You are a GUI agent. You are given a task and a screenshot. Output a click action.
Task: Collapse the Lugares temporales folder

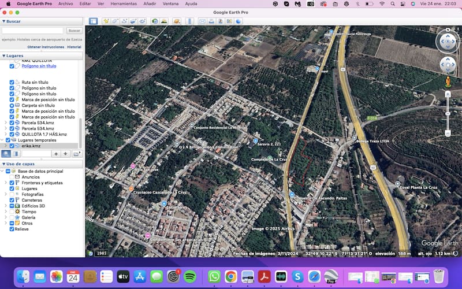[x=2, y=140]
